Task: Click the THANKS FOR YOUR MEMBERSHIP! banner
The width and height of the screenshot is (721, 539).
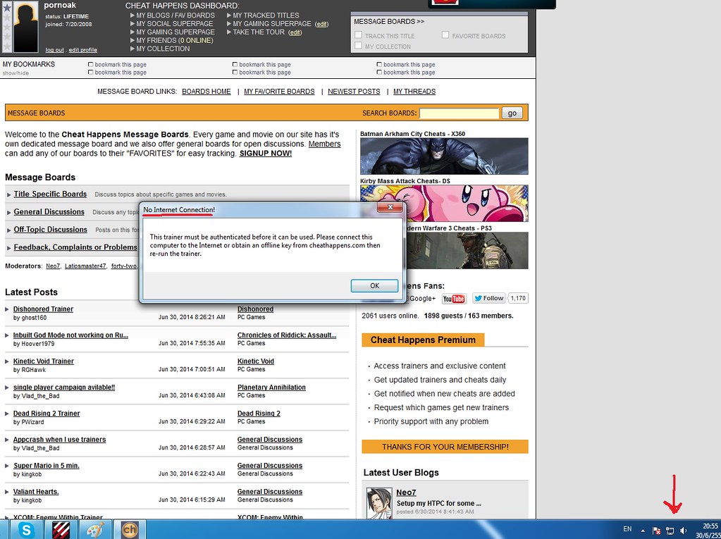Action: pos(445,447)
